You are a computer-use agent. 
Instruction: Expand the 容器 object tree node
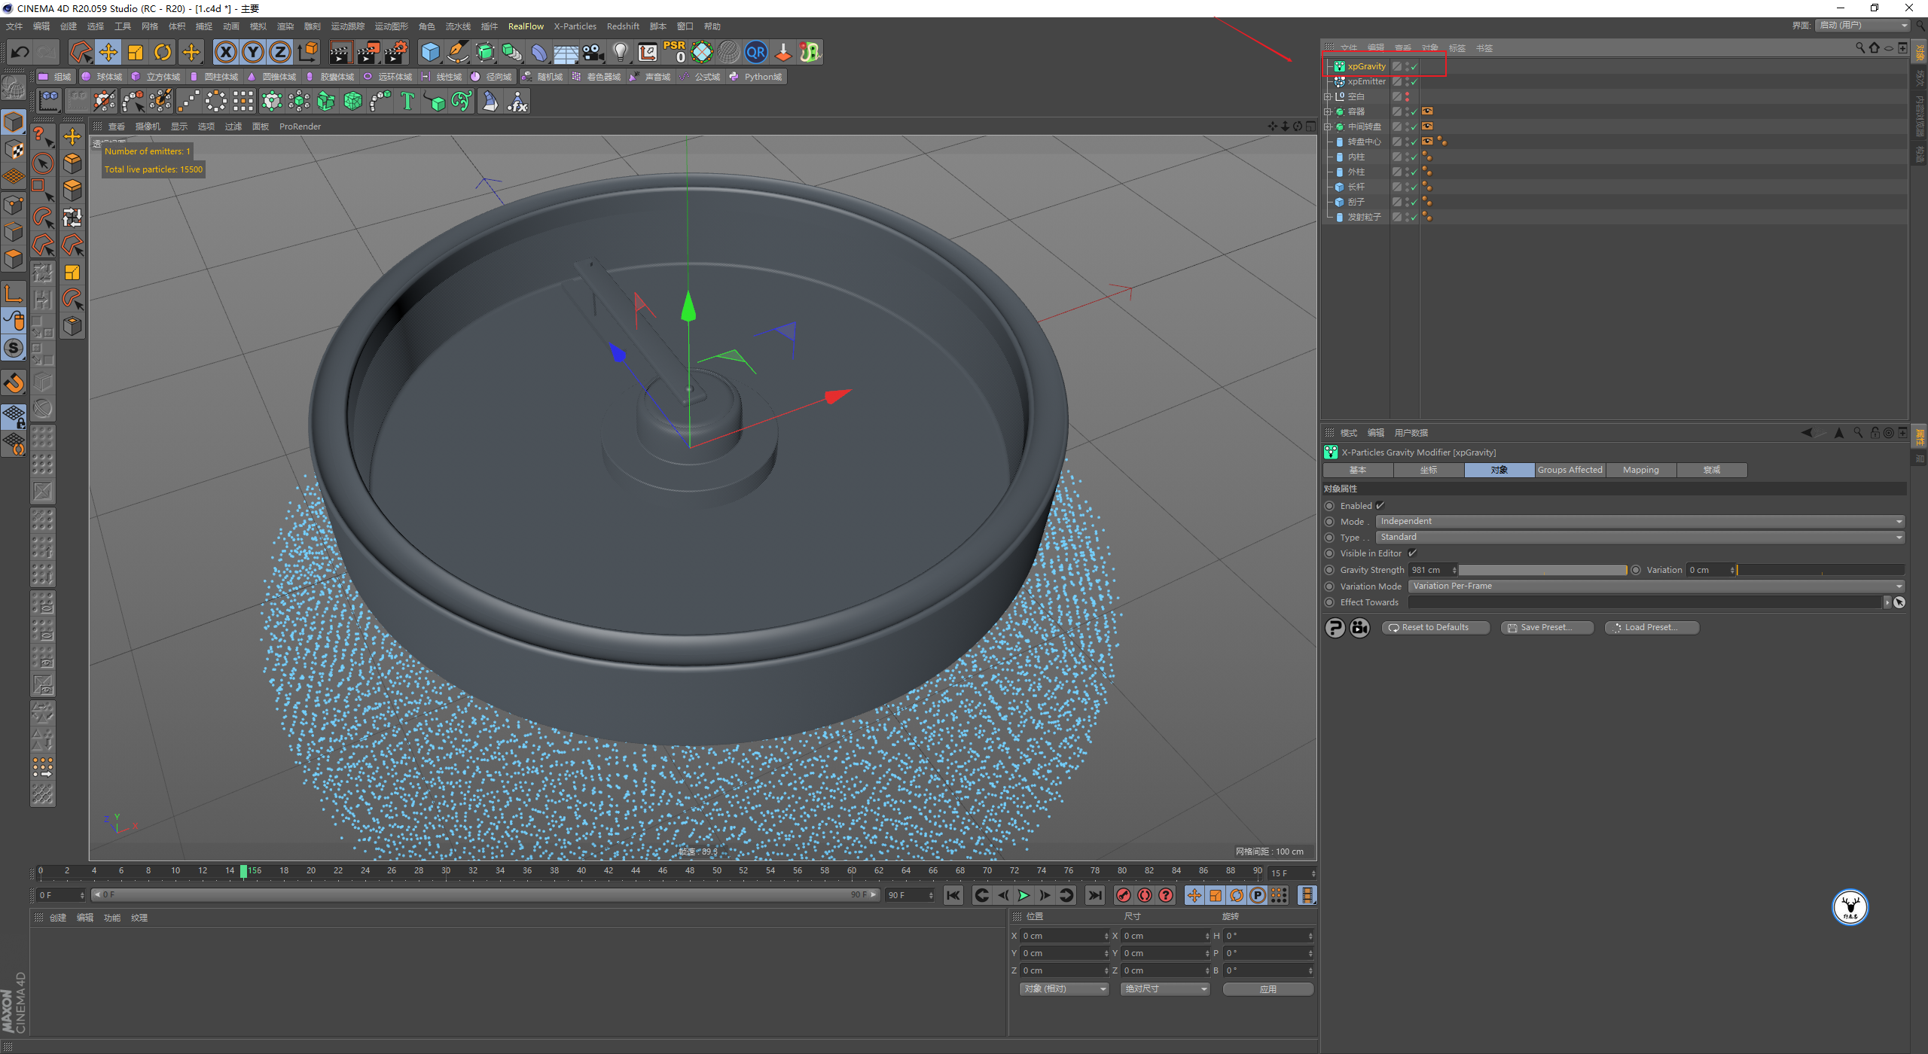1328,111
